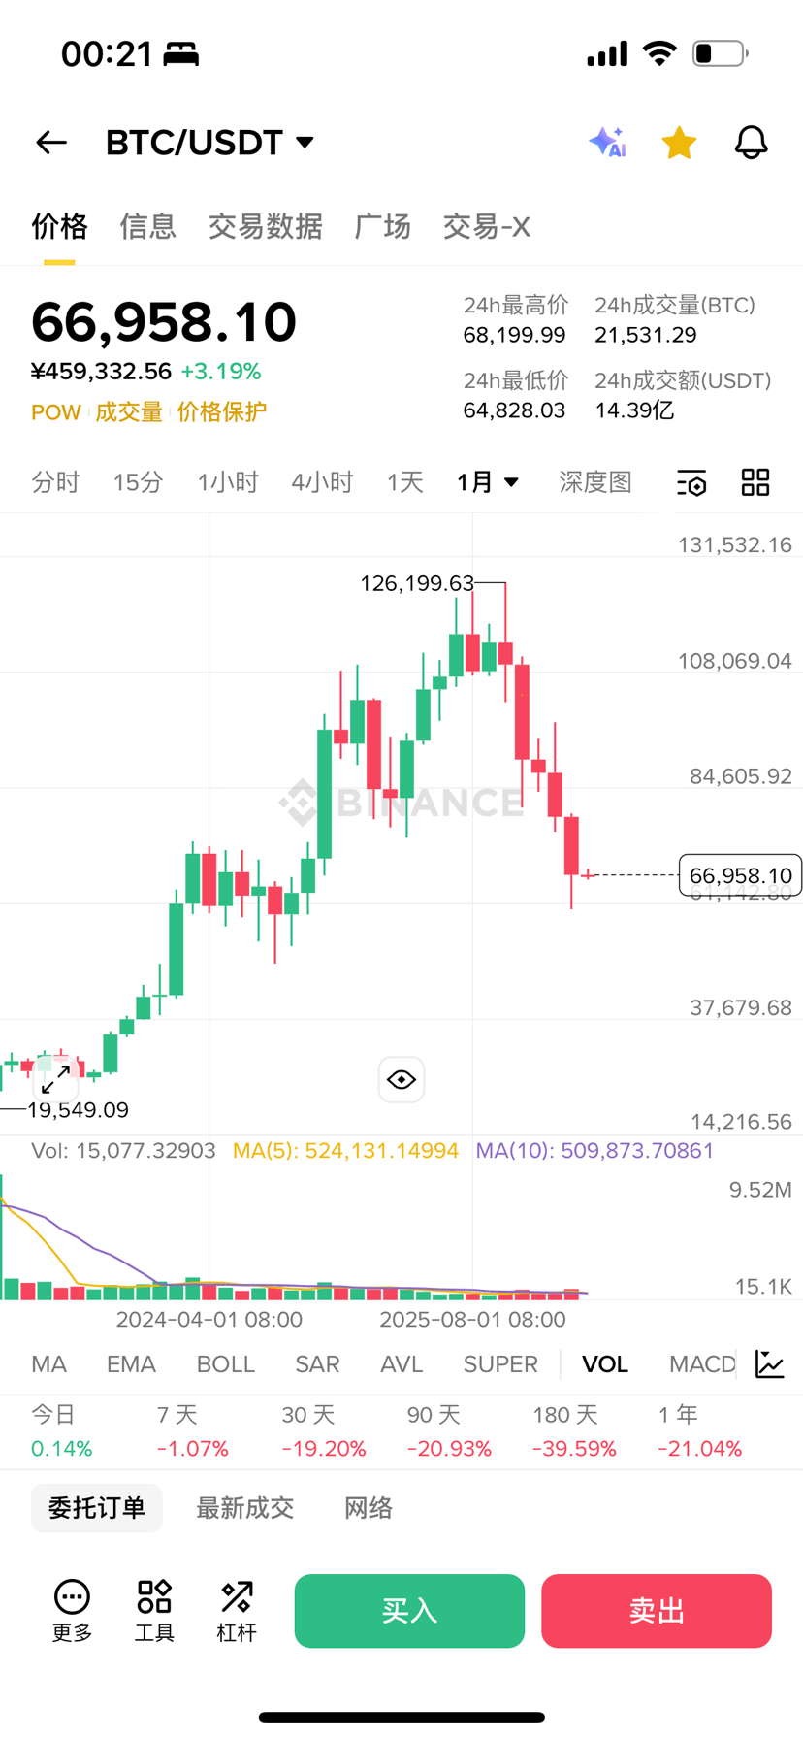Toggle the VOL sub-indicator
Image resolution: width=803 pixels, height=1739 pixels.
click(x=605, y=1364)
